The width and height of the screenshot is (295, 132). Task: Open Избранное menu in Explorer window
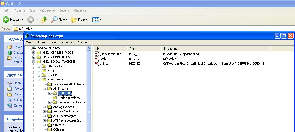[47, 10]
